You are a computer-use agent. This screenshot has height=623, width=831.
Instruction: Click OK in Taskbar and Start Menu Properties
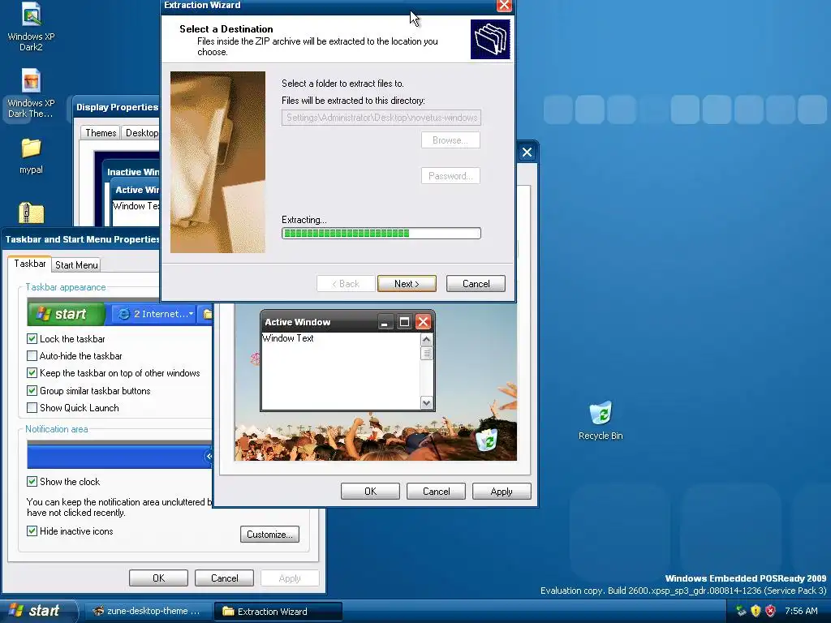click(158, 578)
